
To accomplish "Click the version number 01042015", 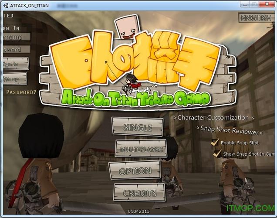I will coord(139,211).
